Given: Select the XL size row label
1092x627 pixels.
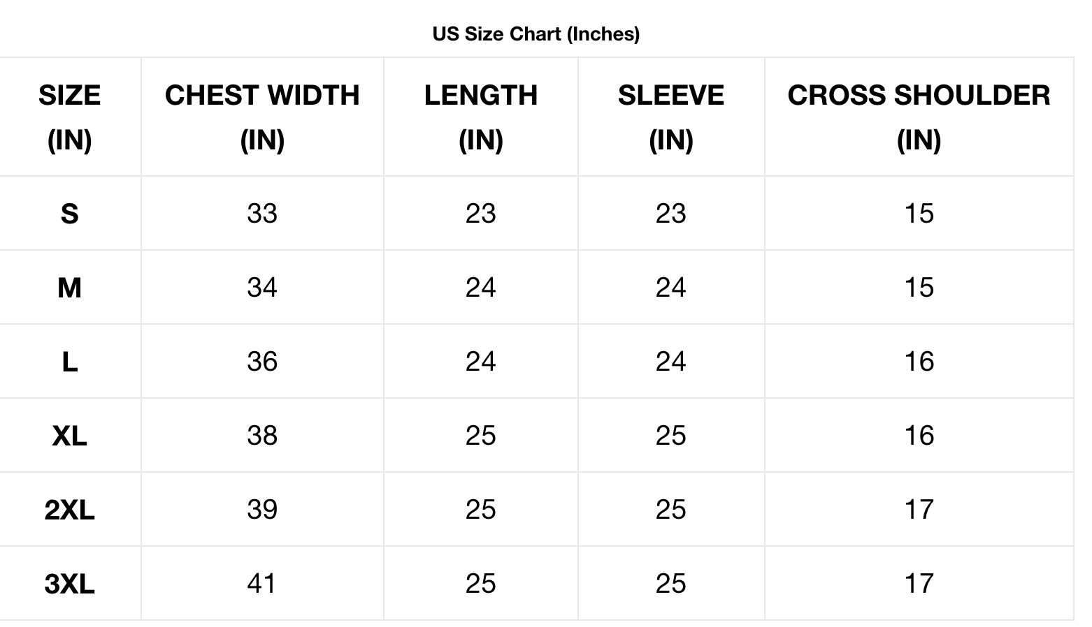Looking at the screenshot, I should tap(69, 436).
